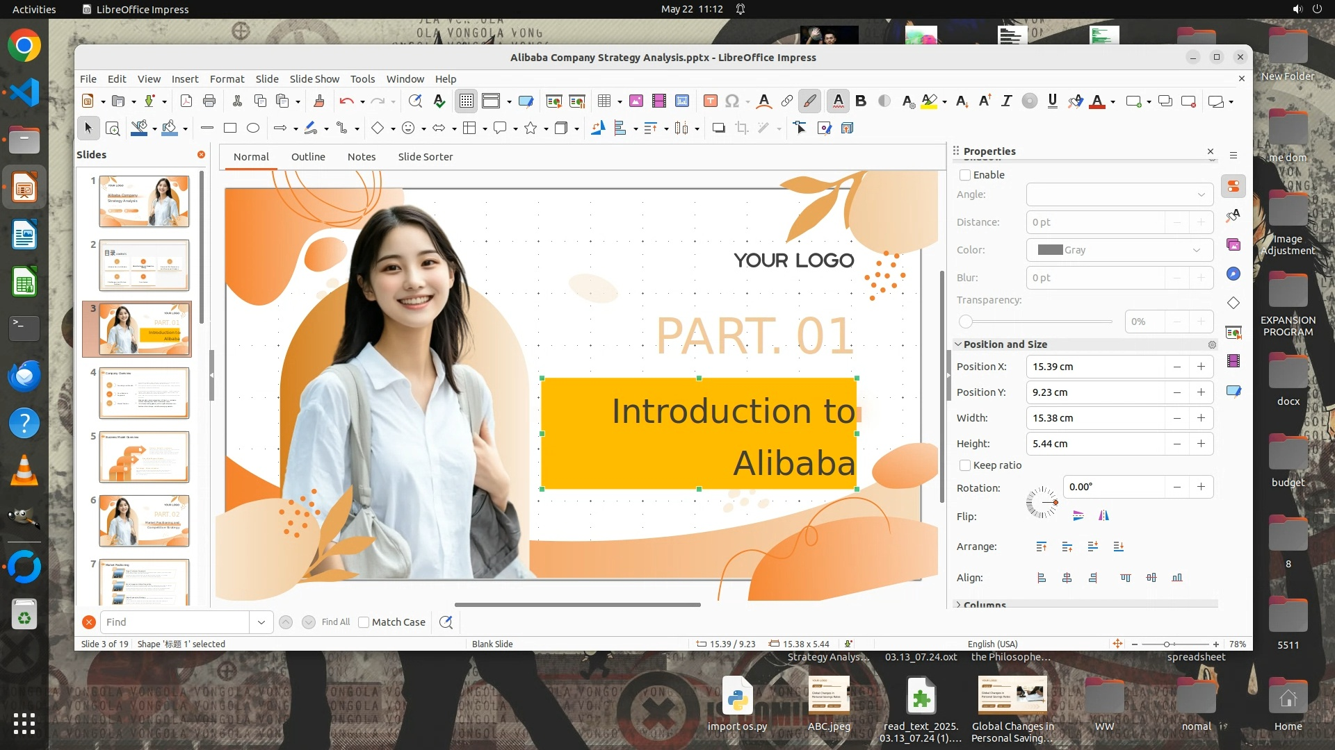
Task: Click the Print icon in toolbar
Action: (x=209, y=101)
